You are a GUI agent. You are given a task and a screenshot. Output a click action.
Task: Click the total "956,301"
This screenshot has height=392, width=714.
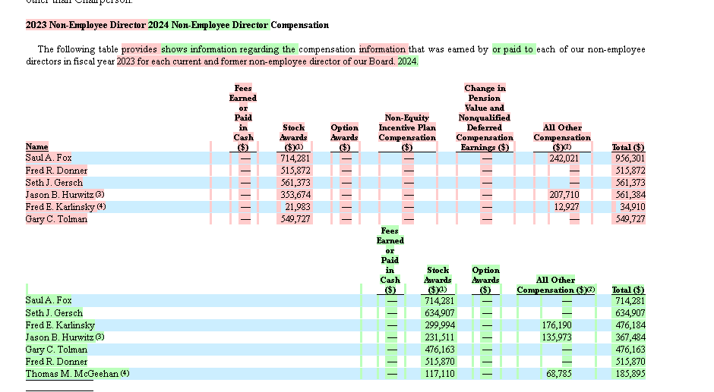[x=630, y=158]
